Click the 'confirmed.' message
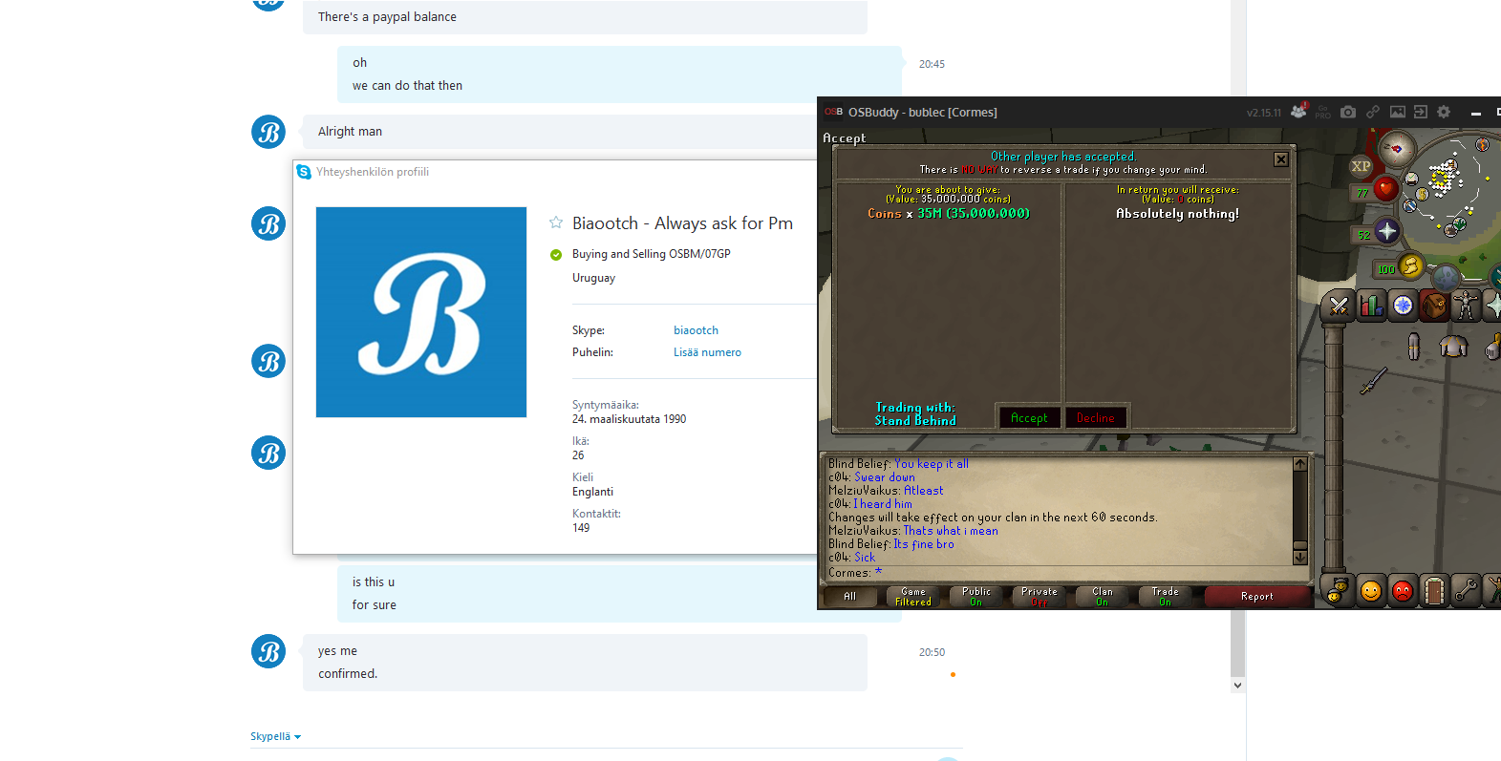 click(348, 674)
